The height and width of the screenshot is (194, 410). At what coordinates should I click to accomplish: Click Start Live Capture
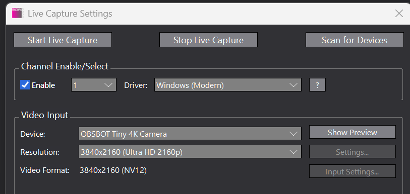coord(63,40)
